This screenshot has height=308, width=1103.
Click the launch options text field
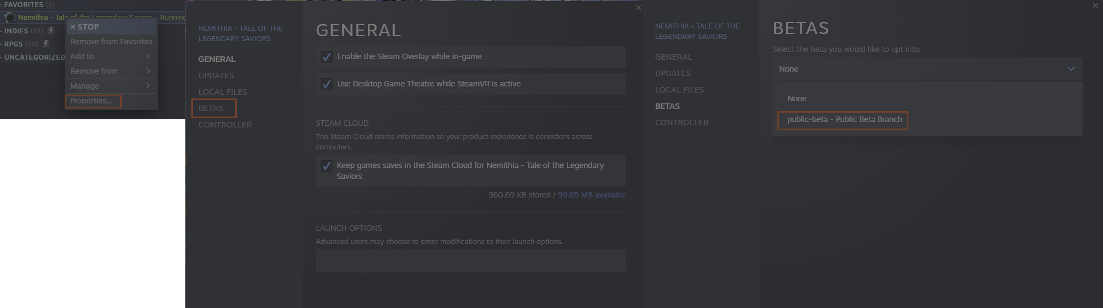(470, 261)
